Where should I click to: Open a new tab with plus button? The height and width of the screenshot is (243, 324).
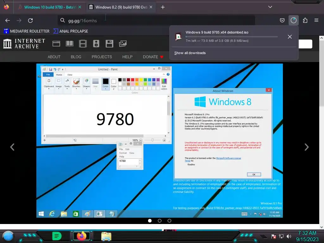163,7
